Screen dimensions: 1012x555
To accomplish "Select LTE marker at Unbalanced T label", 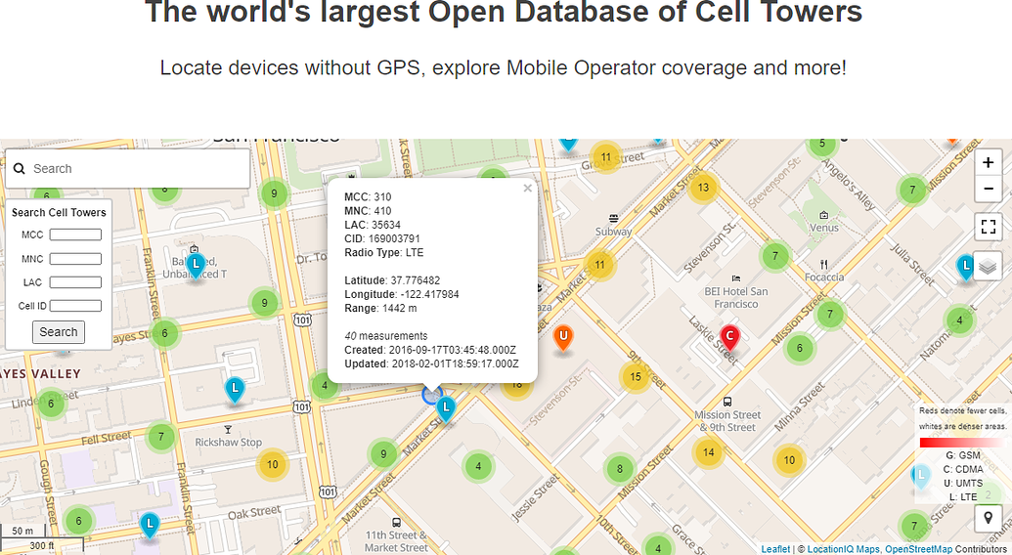I will (196, 266).
